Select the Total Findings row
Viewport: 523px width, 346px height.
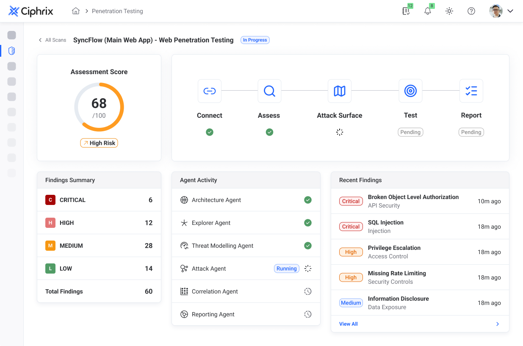pyautogui.click(x=99, y=291)
